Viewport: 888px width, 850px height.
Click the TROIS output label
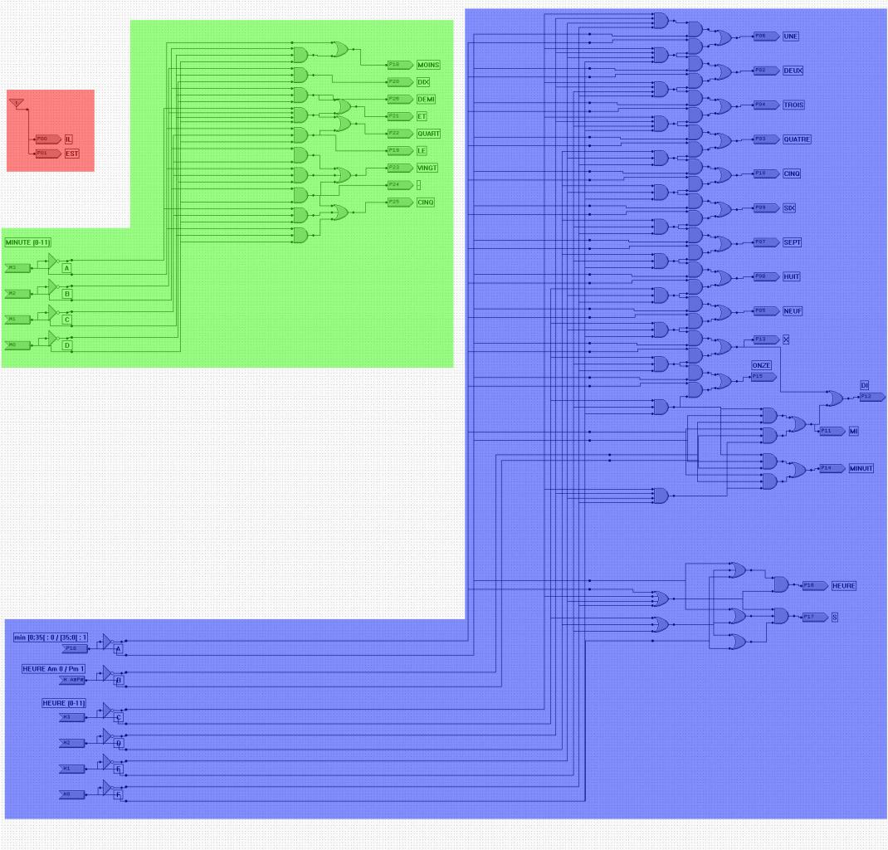coord(794,105)
